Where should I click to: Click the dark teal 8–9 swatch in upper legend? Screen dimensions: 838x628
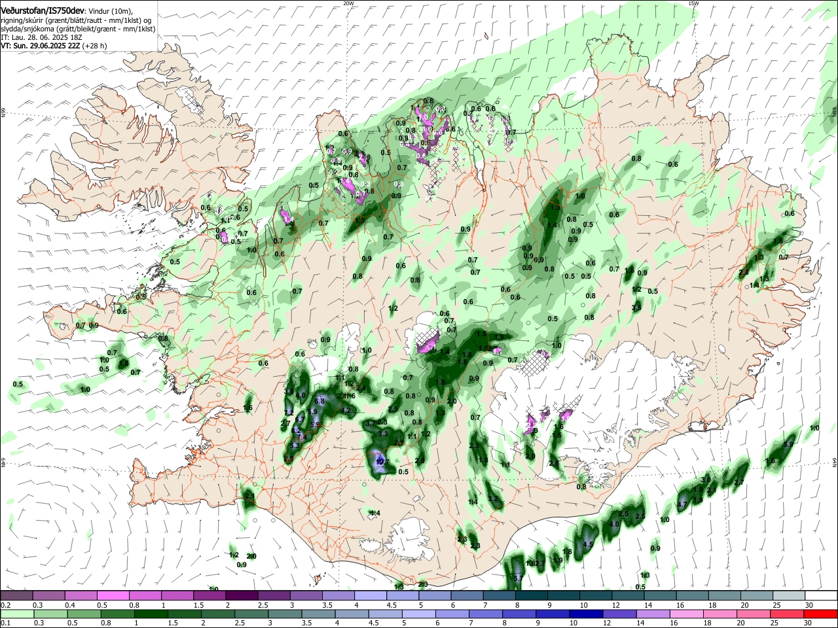pos(531,595)
